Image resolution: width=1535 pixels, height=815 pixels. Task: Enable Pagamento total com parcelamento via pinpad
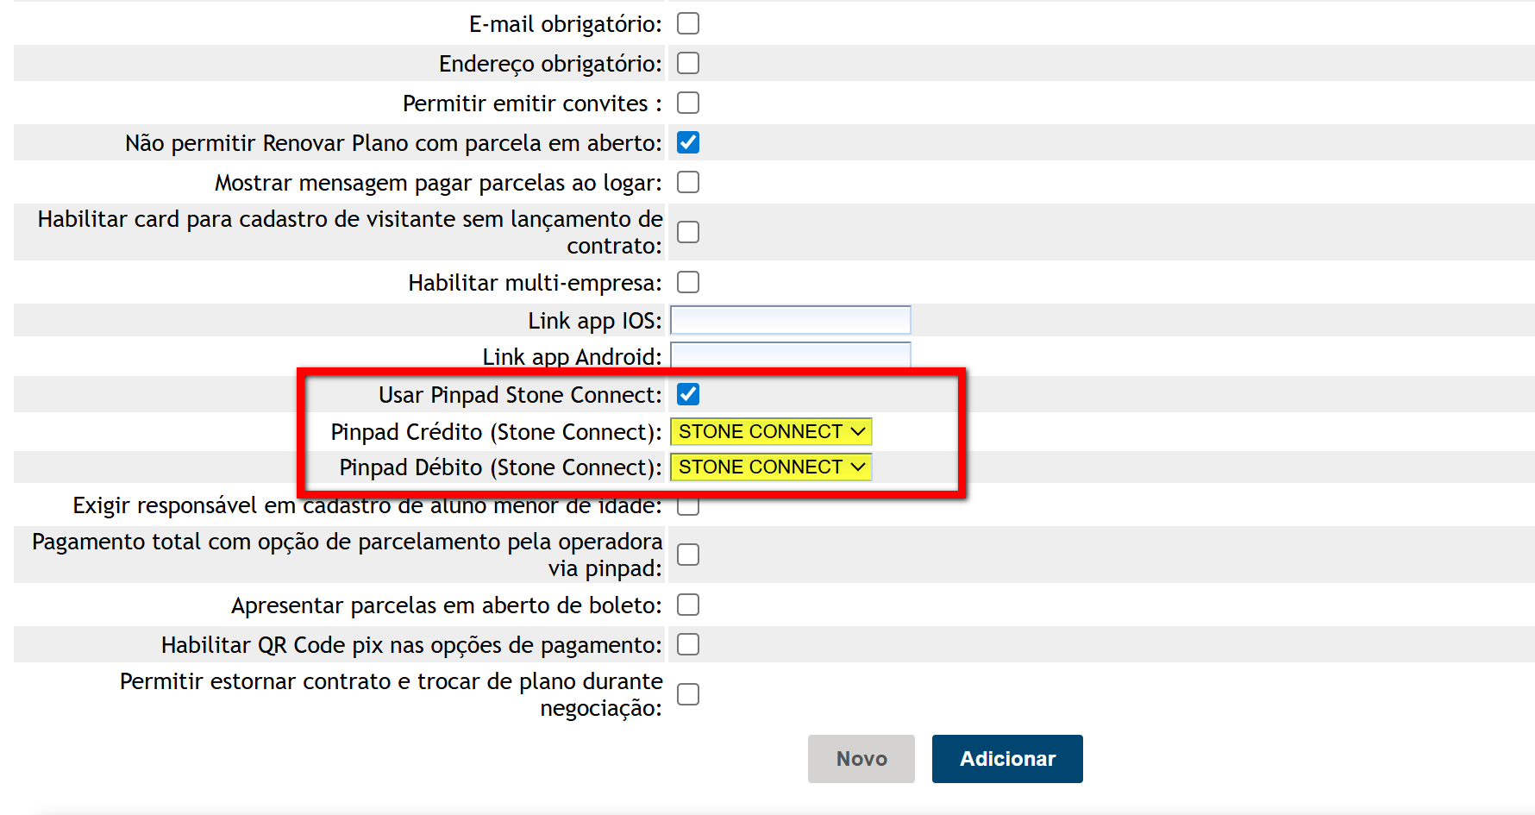[x=687, y=555]
